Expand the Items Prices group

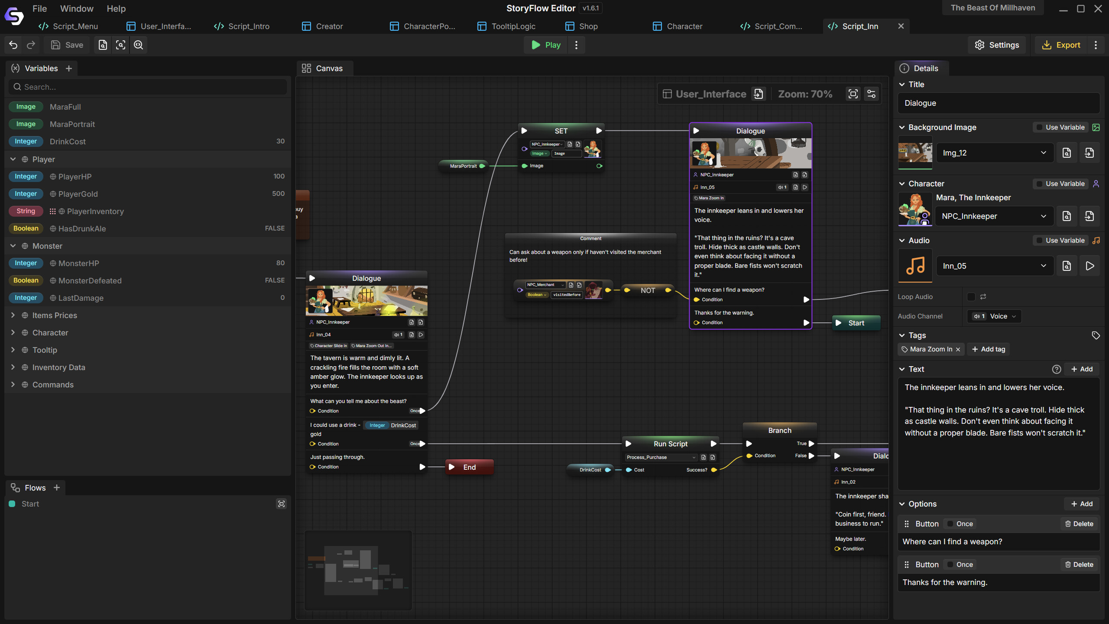pyautogui.click(x=13, y=315)
